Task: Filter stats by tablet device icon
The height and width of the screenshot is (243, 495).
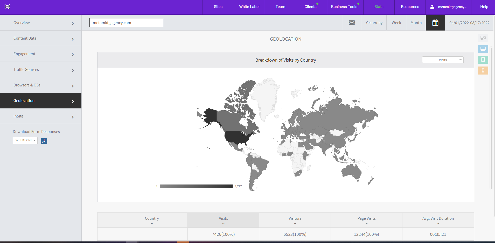Action: [483, 60]
